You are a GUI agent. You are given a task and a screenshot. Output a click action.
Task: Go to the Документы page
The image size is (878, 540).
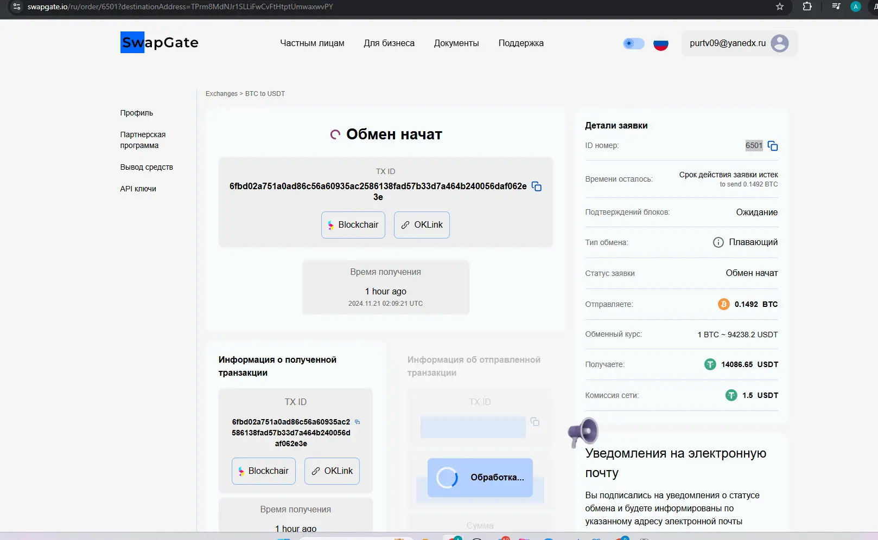tap(456, 43)
